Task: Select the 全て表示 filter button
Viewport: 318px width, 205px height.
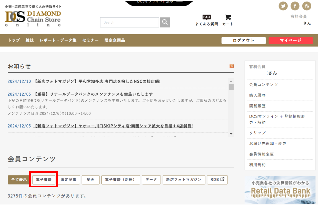Action: (x=19, y=180)
